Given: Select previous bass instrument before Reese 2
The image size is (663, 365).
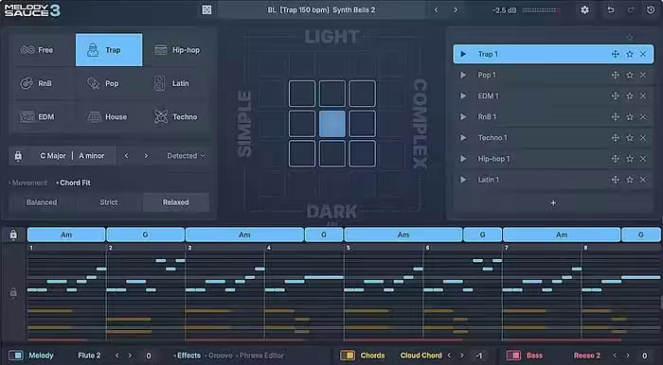Looking at the screenshot, I should coord(616,356).
